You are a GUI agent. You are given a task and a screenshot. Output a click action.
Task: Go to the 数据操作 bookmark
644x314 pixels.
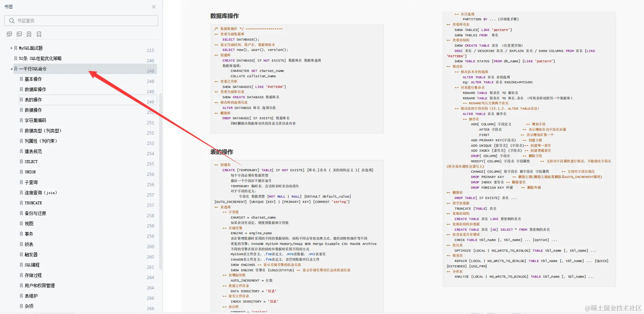pos(33,110)
